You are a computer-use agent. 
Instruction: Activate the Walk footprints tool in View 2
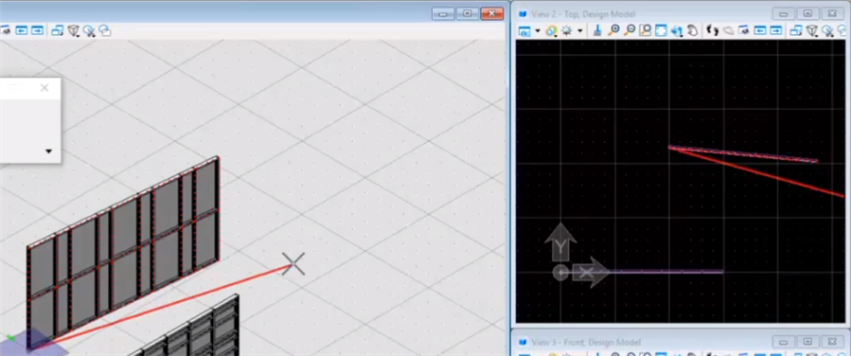pos(712,30)
